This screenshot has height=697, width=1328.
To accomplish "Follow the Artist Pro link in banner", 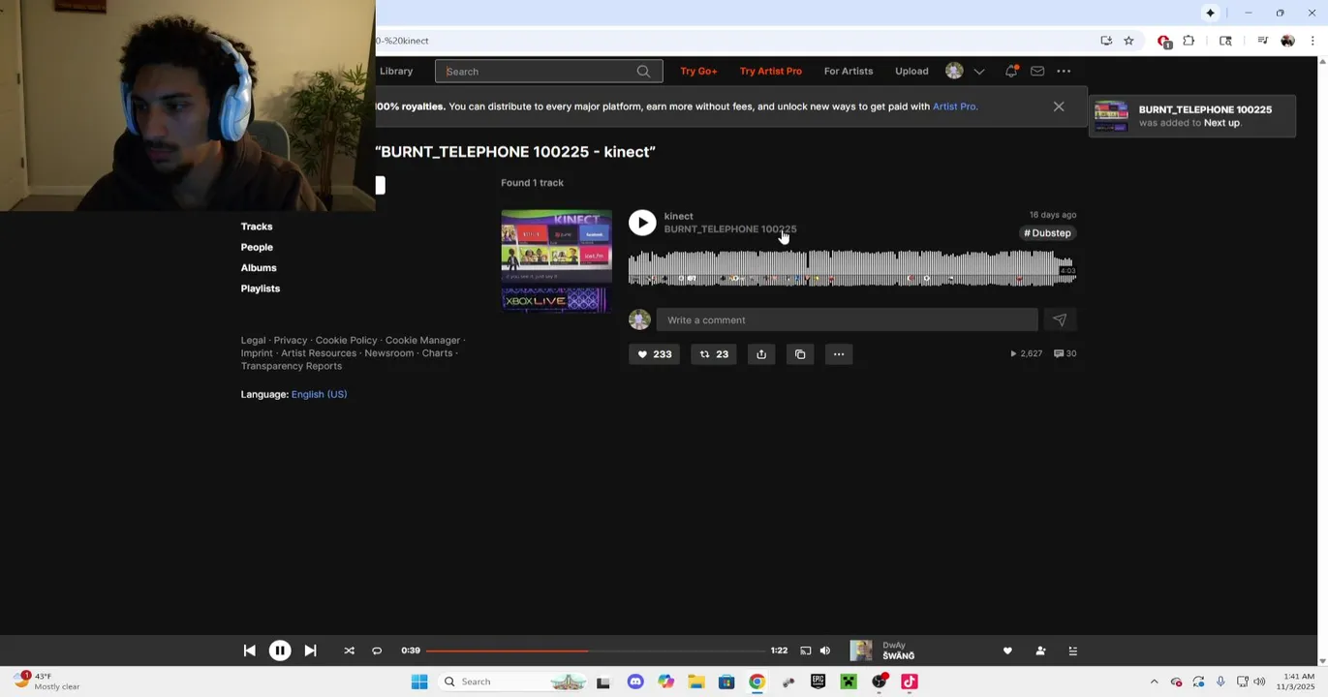I will pyautogui.click(x=954, y=106).
